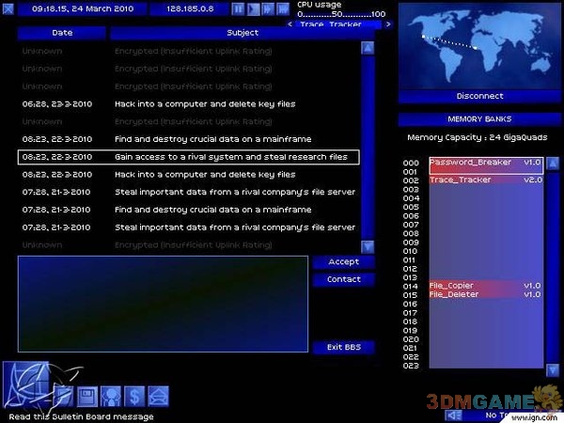
Task: Accept the selected mission
Action: click(x=343, y=262)
